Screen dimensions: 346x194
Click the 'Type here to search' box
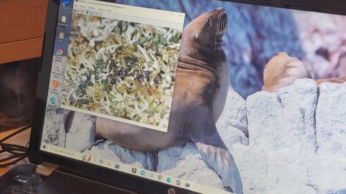(64, 152)
